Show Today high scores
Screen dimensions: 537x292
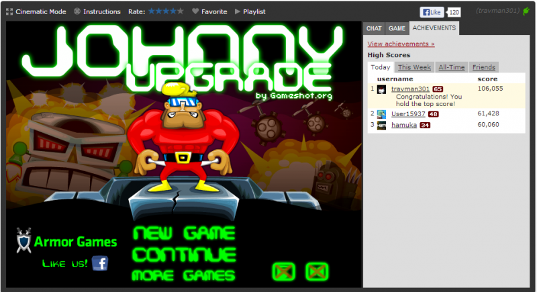(381, 67)
